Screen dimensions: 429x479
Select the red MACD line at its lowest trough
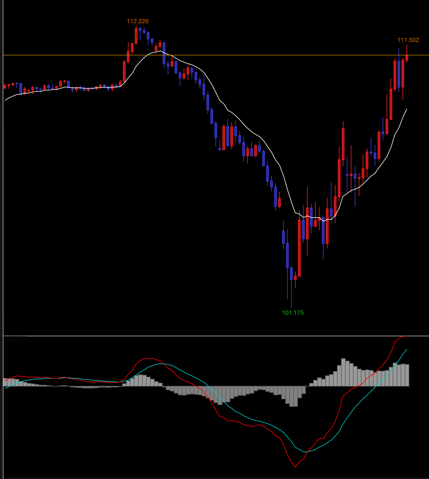295,467
